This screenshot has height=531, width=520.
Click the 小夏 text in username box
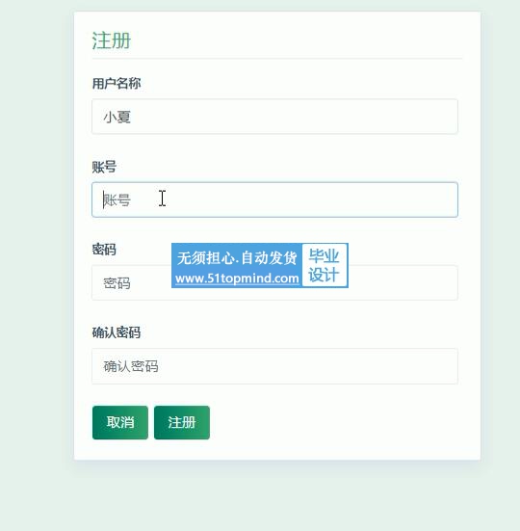pos(117,118)
